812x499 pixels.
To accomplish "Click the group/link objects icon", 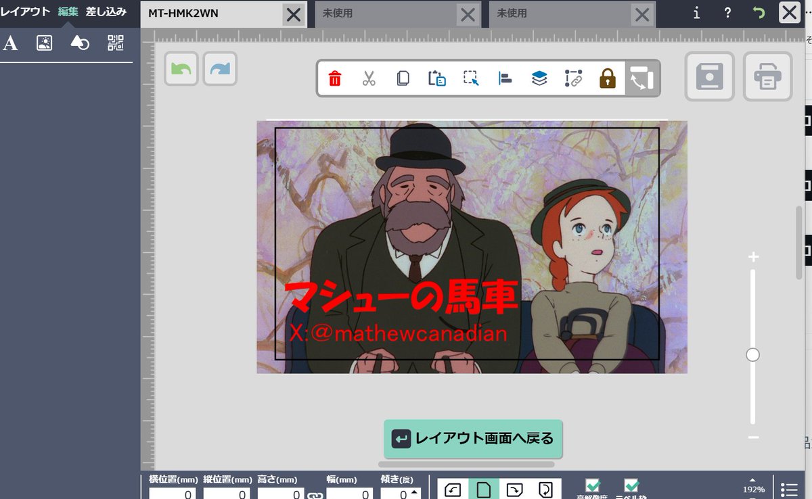I will click(573, 78).
